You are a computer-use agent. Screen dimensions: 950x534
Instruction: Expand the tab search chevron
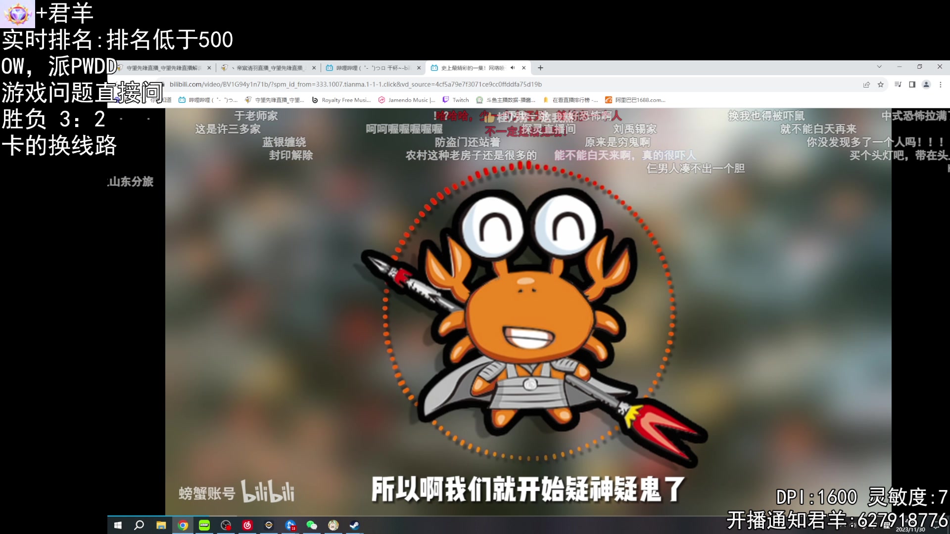click(x=879, y=67)
